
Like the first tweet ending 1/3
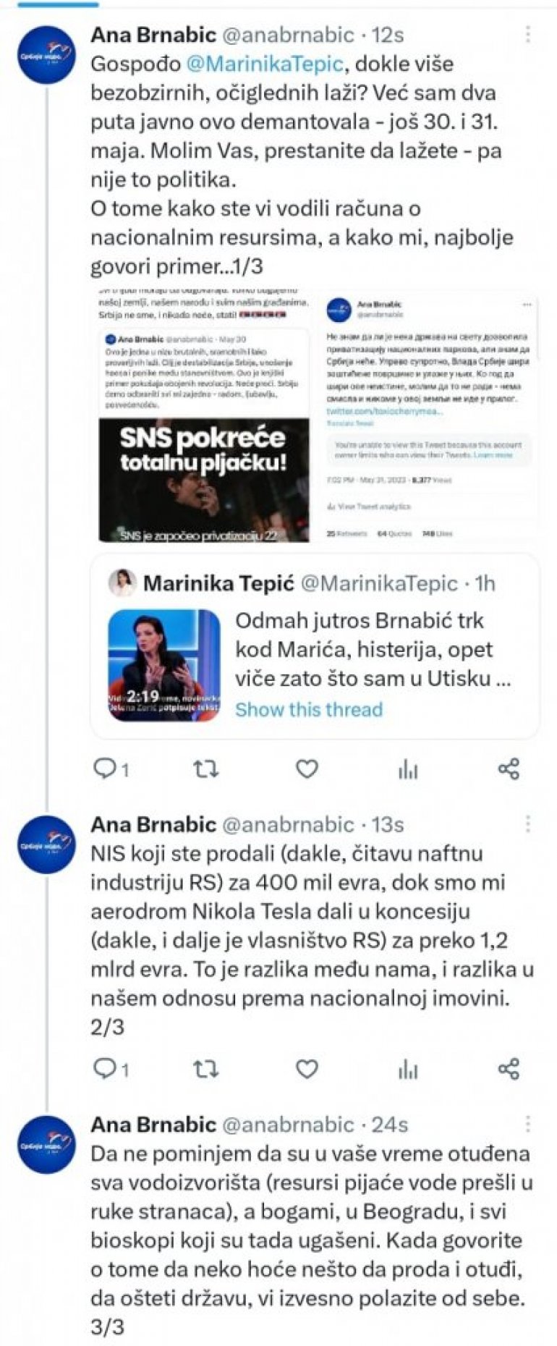click(307, 768)
